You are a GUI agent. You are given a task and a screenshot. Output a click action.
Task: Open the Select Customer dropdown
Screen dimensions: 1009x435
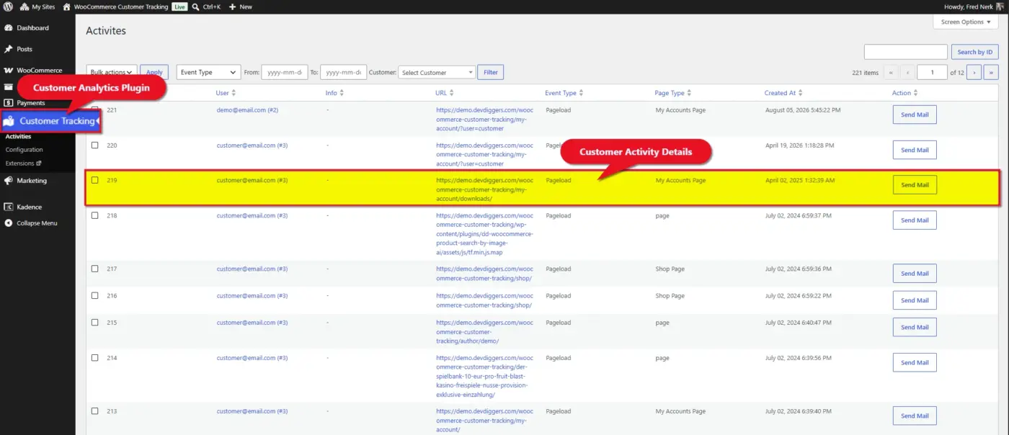[x=437, y=72]
